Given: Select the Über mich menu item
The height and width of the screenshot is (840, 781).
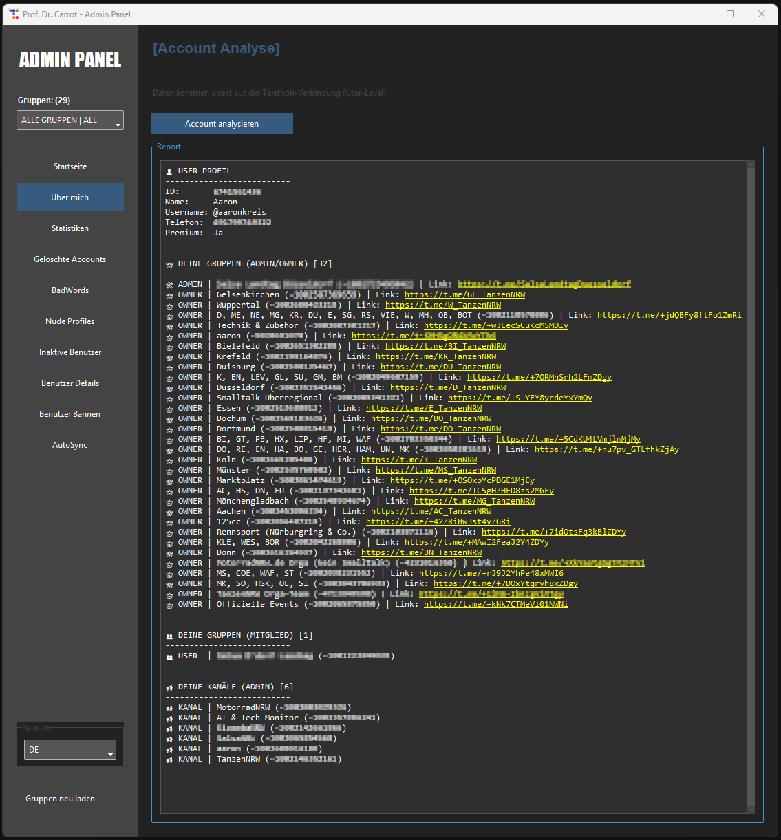Looking at the screenshot, I should click(x=70, y=197).
